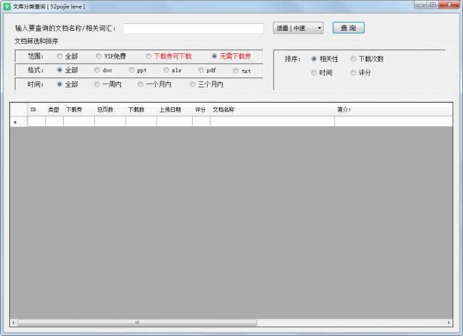Select VIP免费 in the 范围 row
The height and width of the screenshot is (336, 463).
tap(98, 56)
